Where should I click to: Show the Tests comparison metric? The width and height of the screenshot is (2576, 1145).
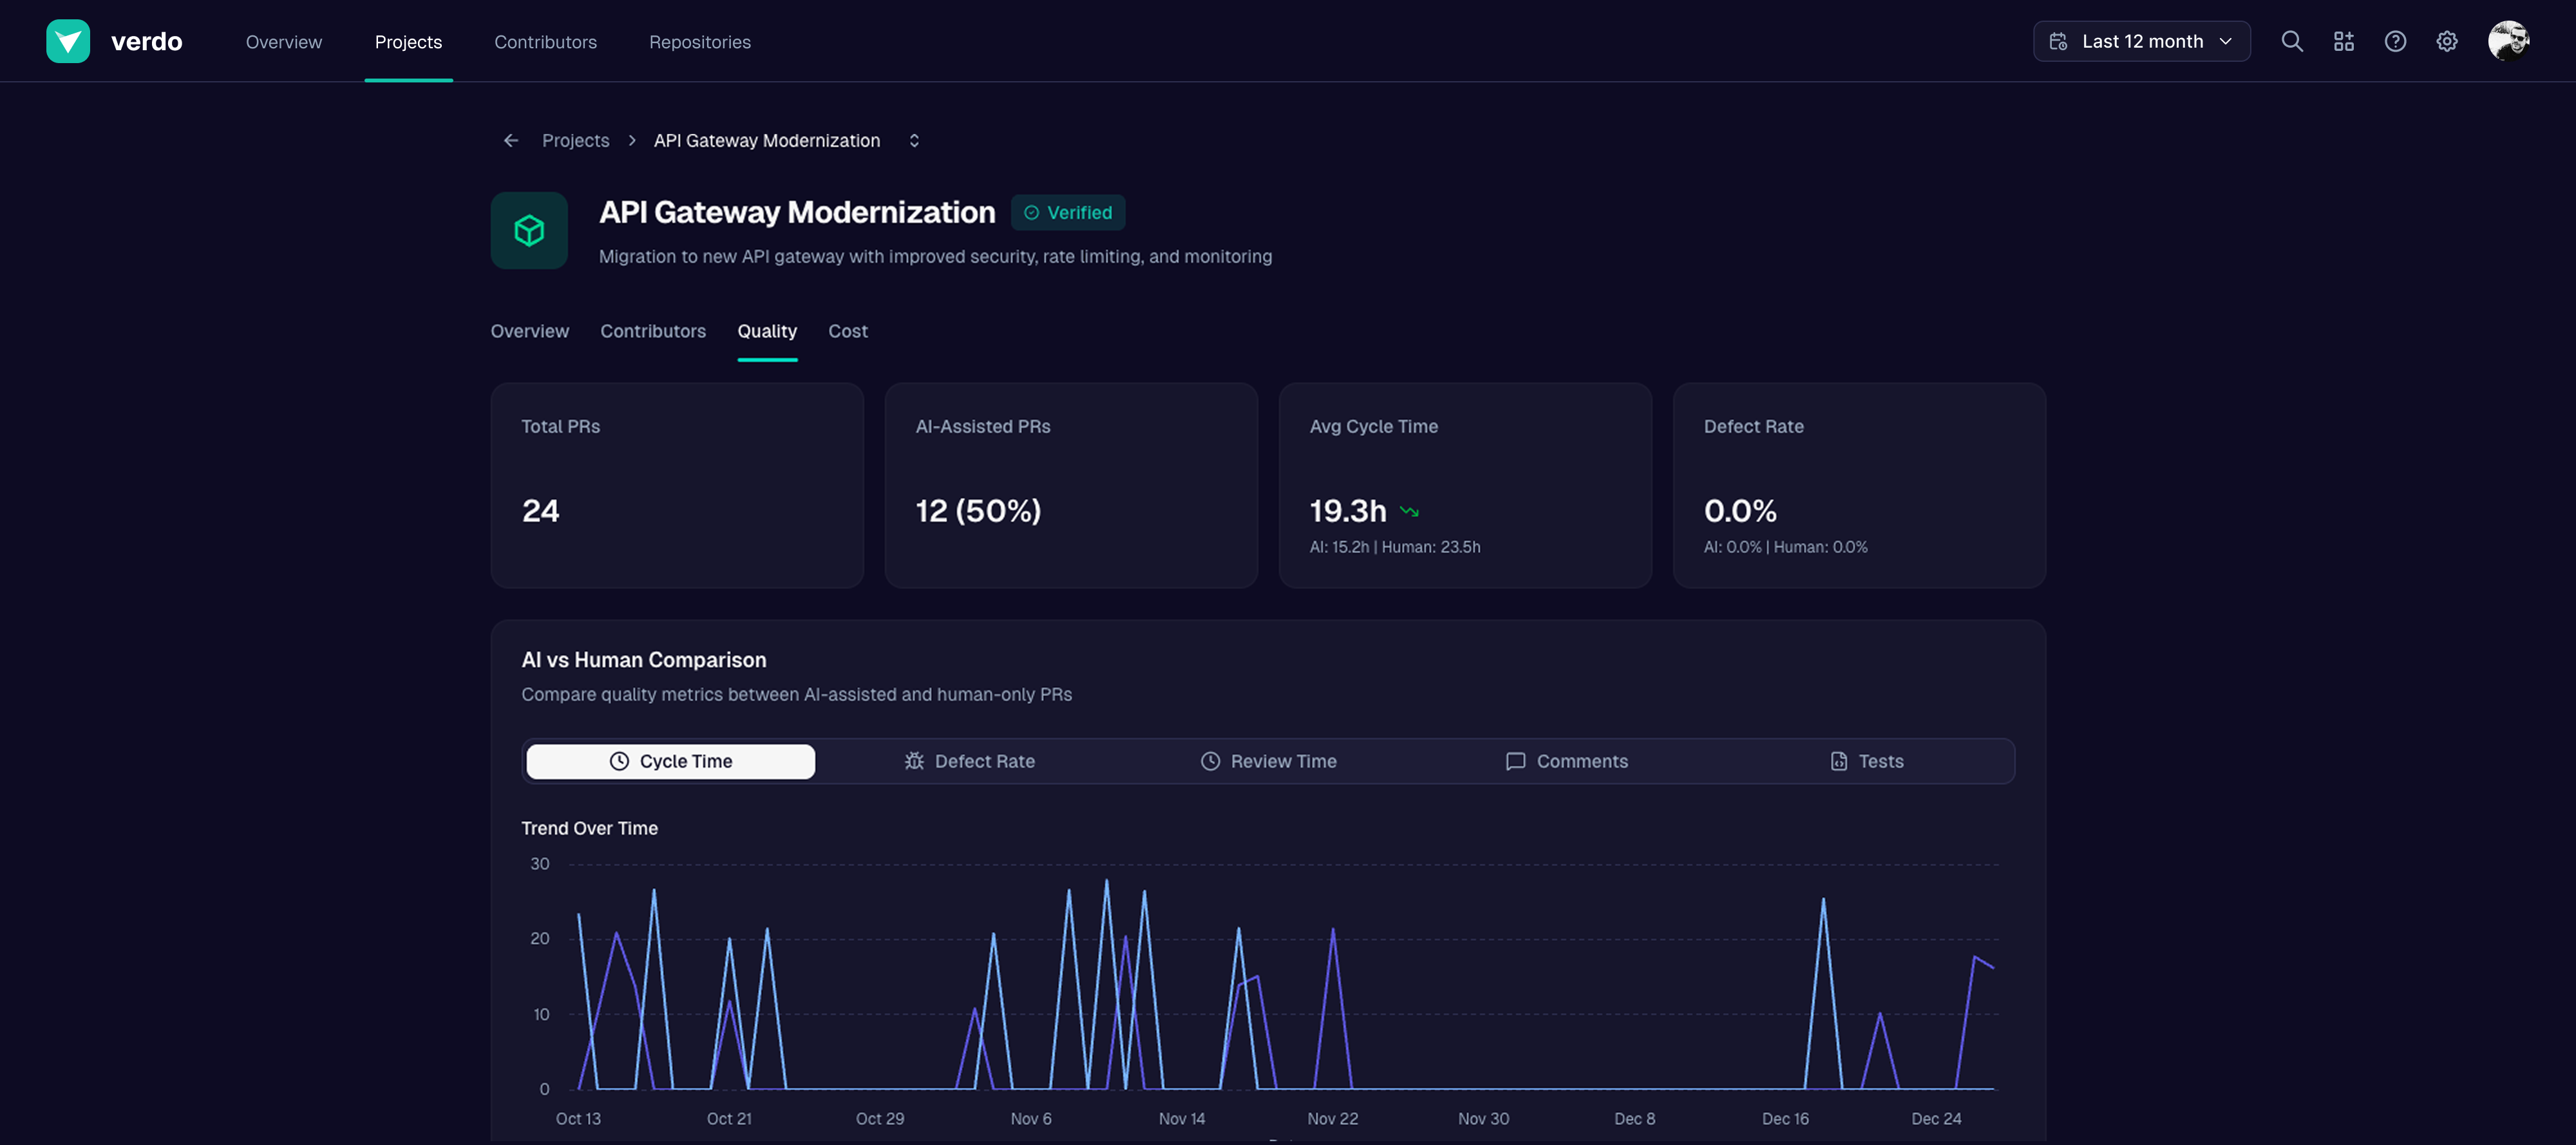pos(1865,761)
